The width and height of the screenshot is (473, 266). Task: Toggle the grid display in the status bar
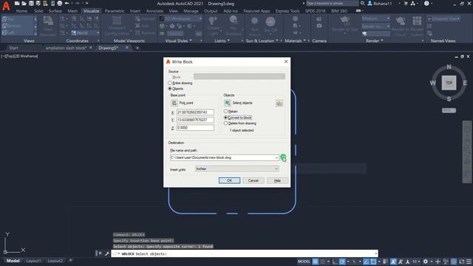[x=316, y=262]
